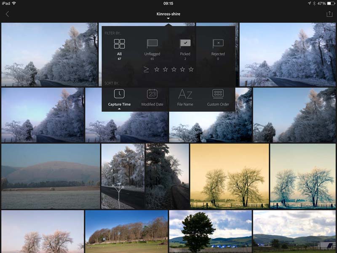The height and width of the screenshot is (253, 337).
Task: Click the Capture Time label
Action: [x=119, y=104]
